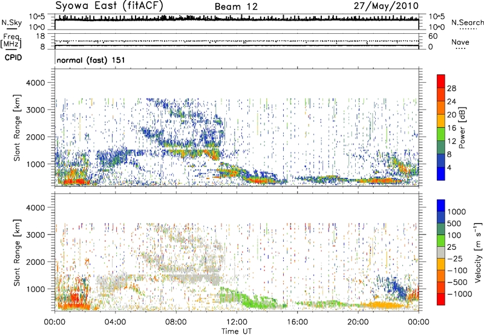Click the 'N.Sky' legend label
The width and height of the screenshot is (484, 335).
11,22
